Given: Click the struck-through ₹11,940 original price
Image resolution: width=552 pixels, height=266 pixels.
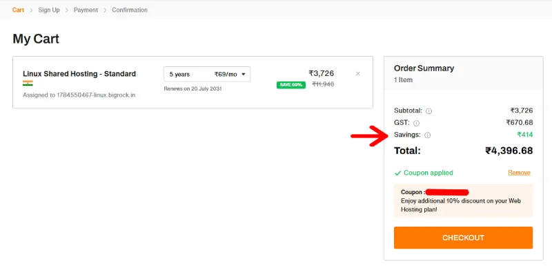Looking at the screenshot, I should pos(323,84).
